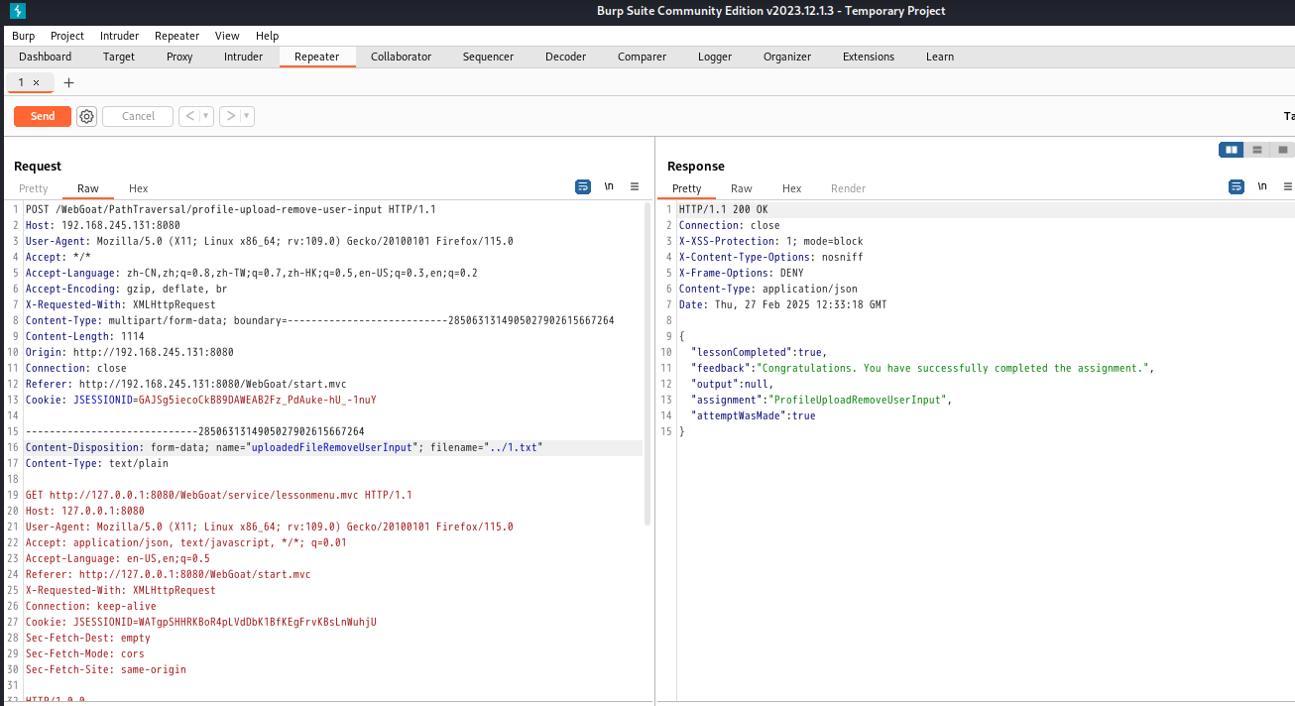Click the POST /WebGoat/PathTraversal request line

(x=231, y=209)
